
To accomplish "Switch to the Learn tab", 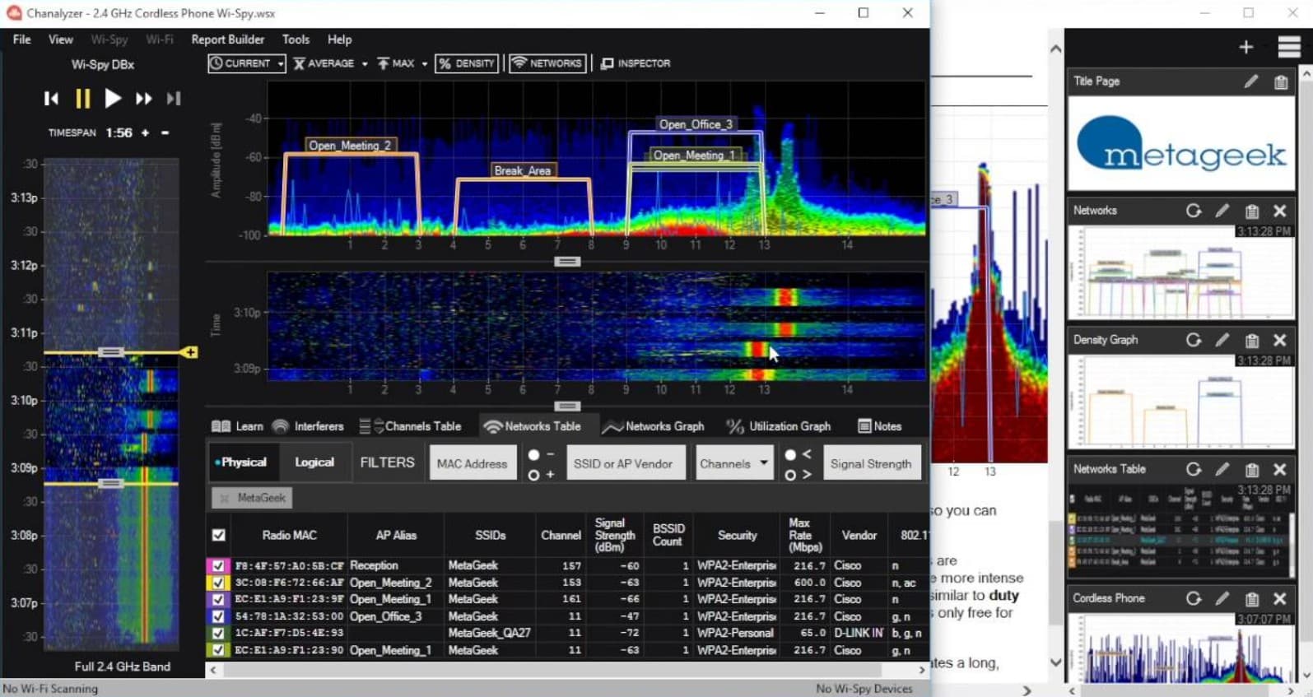I will [x=237, y=426].
